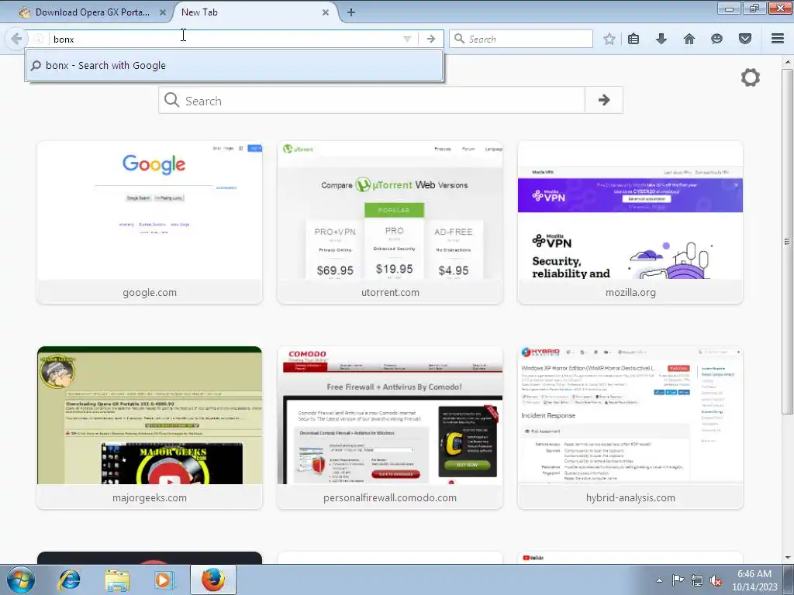This screenshot has width=794, height=595.
Task: Click the scrollbar up arrow
Action: tap(787, 62)
